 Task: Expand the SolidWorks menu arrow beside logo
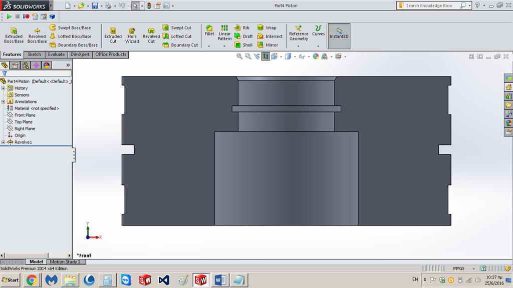point(51,5)
